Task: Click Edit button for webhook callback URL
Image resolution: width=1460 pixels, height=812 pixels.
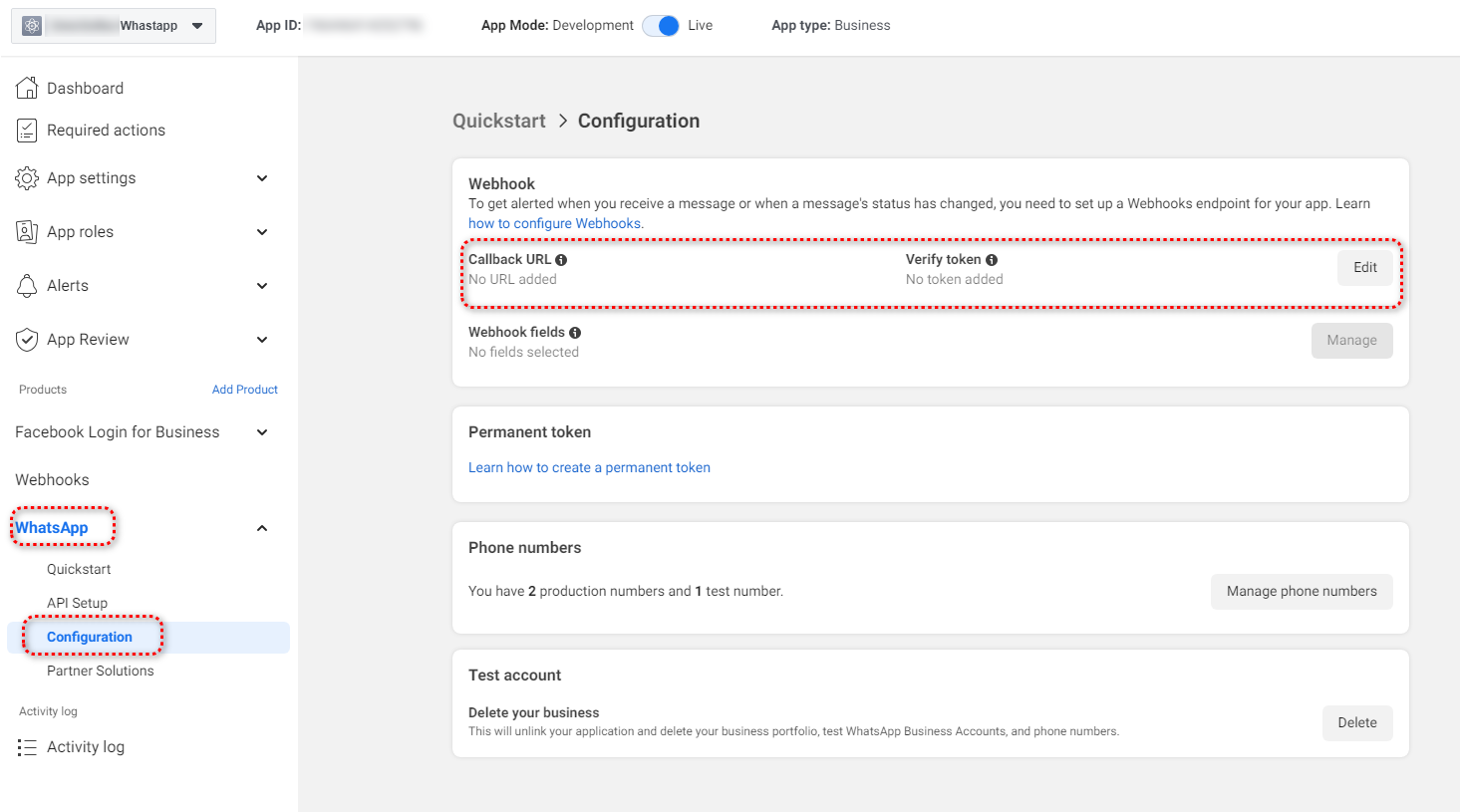Action: tap(1364, 268)
